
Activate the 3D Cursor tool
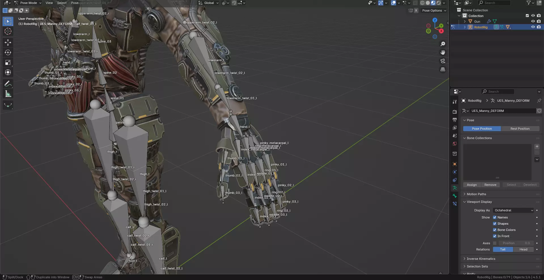[x=8, y=31]
